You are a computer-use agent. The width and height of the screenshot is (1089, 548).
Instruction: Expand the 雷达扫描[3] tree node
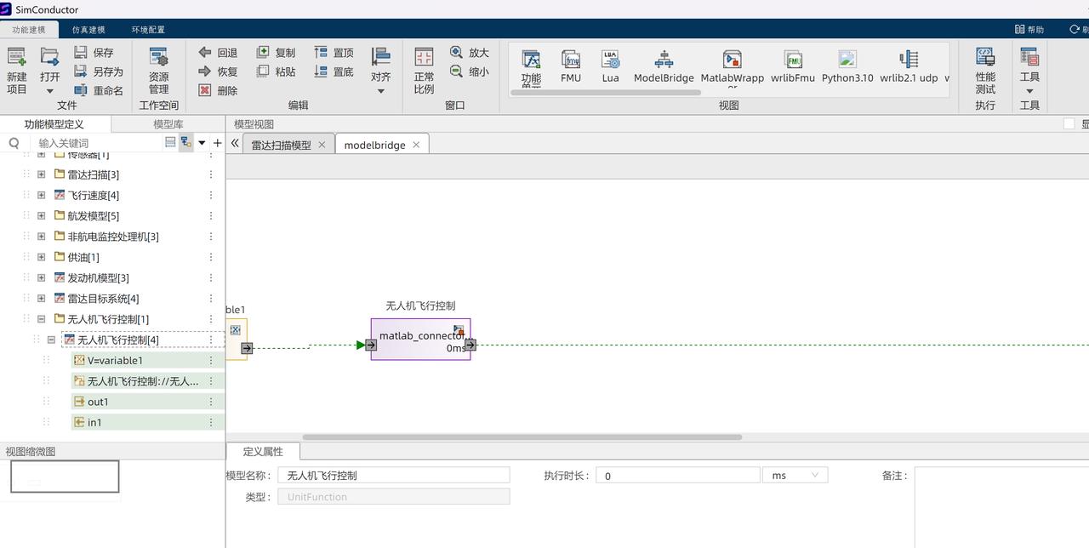41,174
